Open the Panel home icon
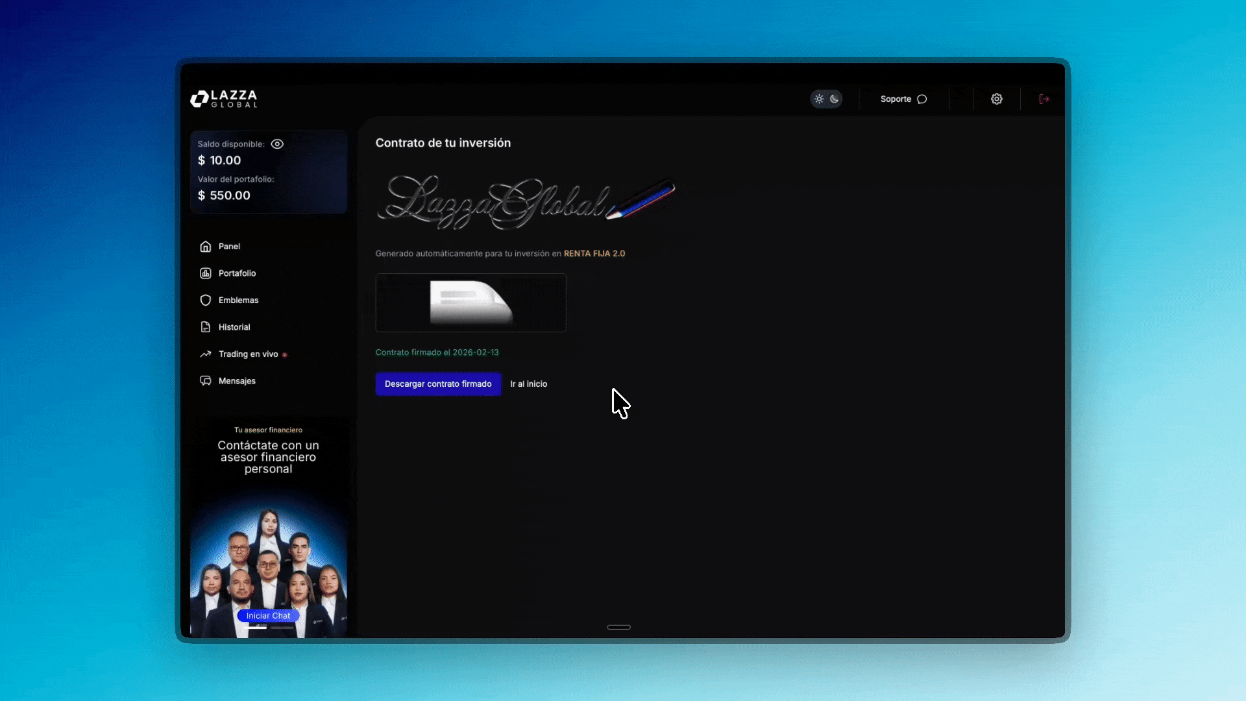The image size is (1246, 701). 206,247
